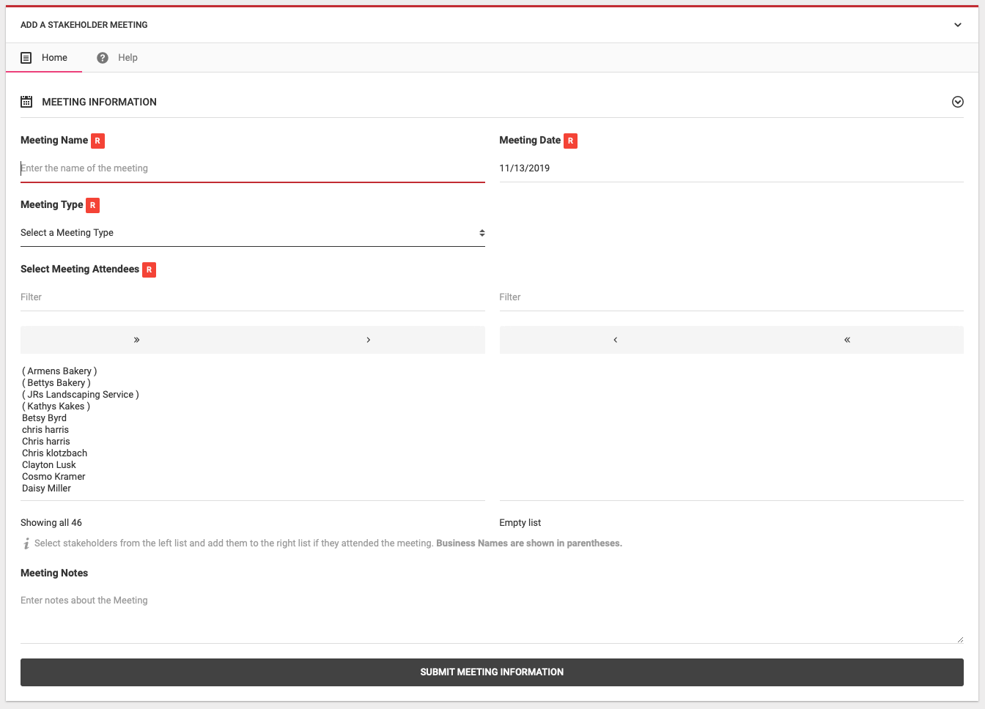
Task: Click the remove all left double-arrow icon
Action: tap(846, 340)
